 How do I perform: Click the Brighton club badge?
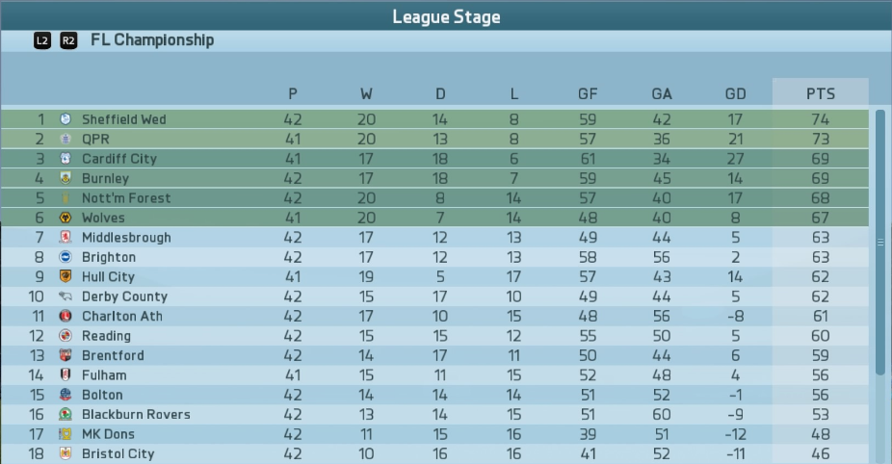(66, 257)
